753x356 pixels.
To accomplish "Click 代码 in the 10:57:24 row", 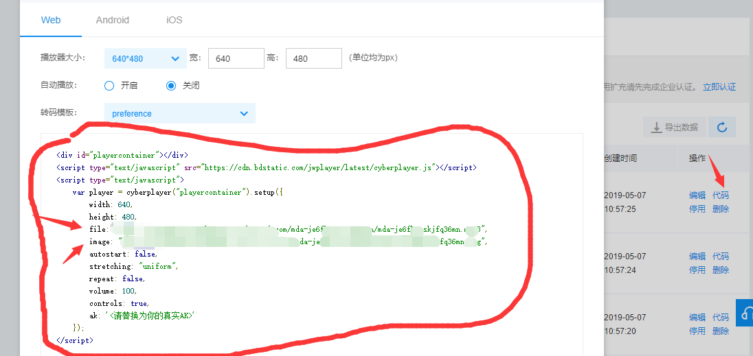I will coord(720,256).
